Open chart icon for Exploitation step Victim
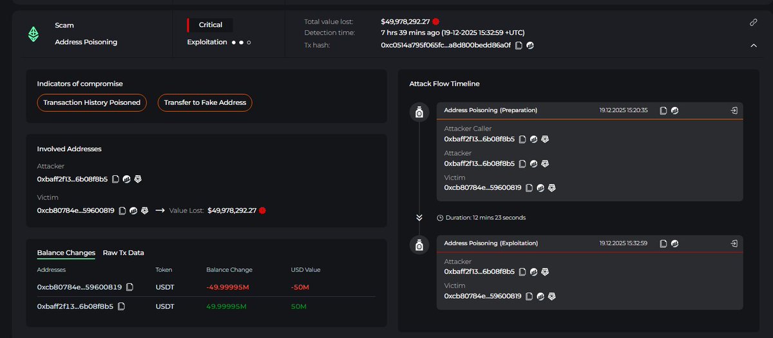This screenshot has height=338, width=773. pyautogui.click(x=540, y=296)
